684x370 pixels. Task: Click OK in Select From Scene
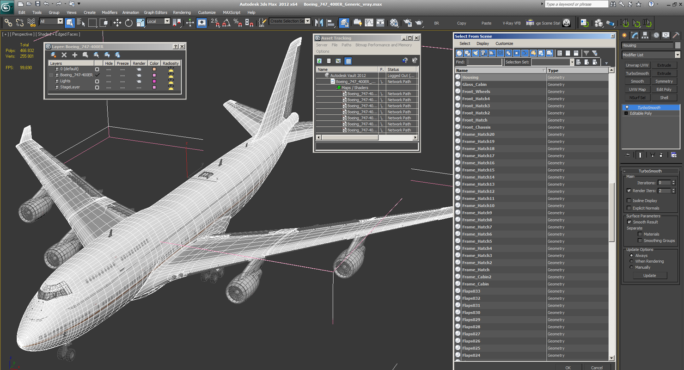pyautogui.click(x=568, y=368)
